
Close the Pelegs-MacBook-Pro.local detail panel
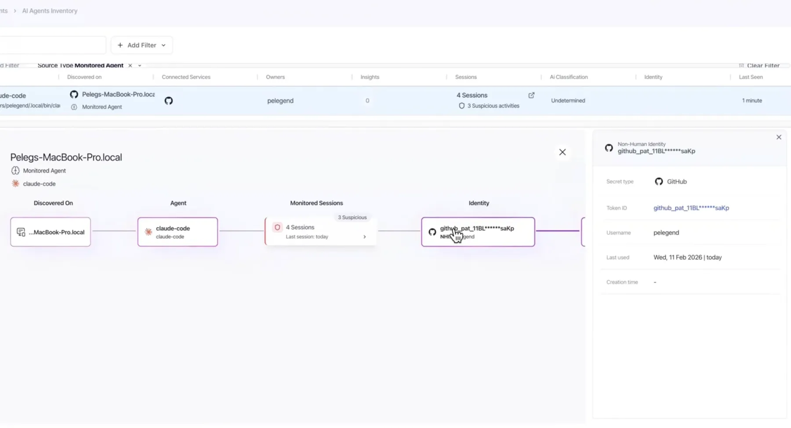click(x=562, y=152)
